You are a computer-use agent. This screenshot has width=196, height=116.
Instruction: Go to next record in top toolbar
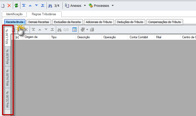click(x=36, y=5)
